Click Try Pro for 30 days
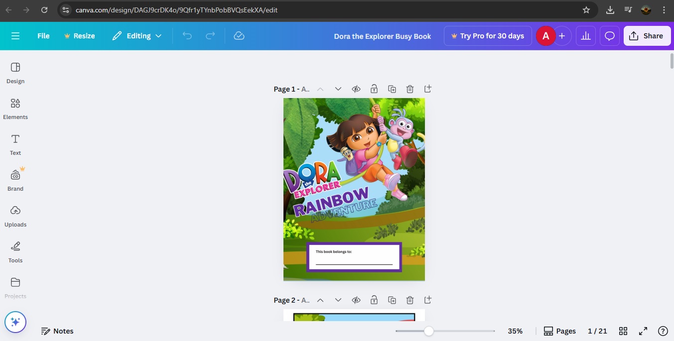674x341 pixels. [x=487, y=36]
